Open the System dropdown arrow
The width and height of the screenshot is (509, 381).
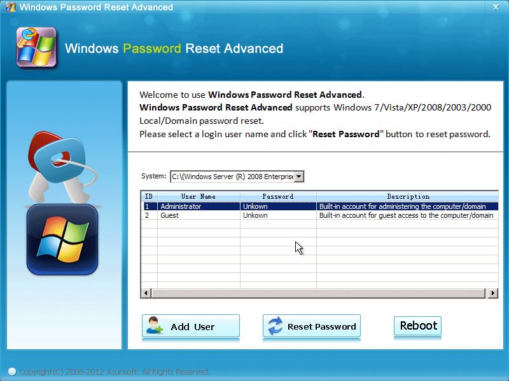coord(299,177)
